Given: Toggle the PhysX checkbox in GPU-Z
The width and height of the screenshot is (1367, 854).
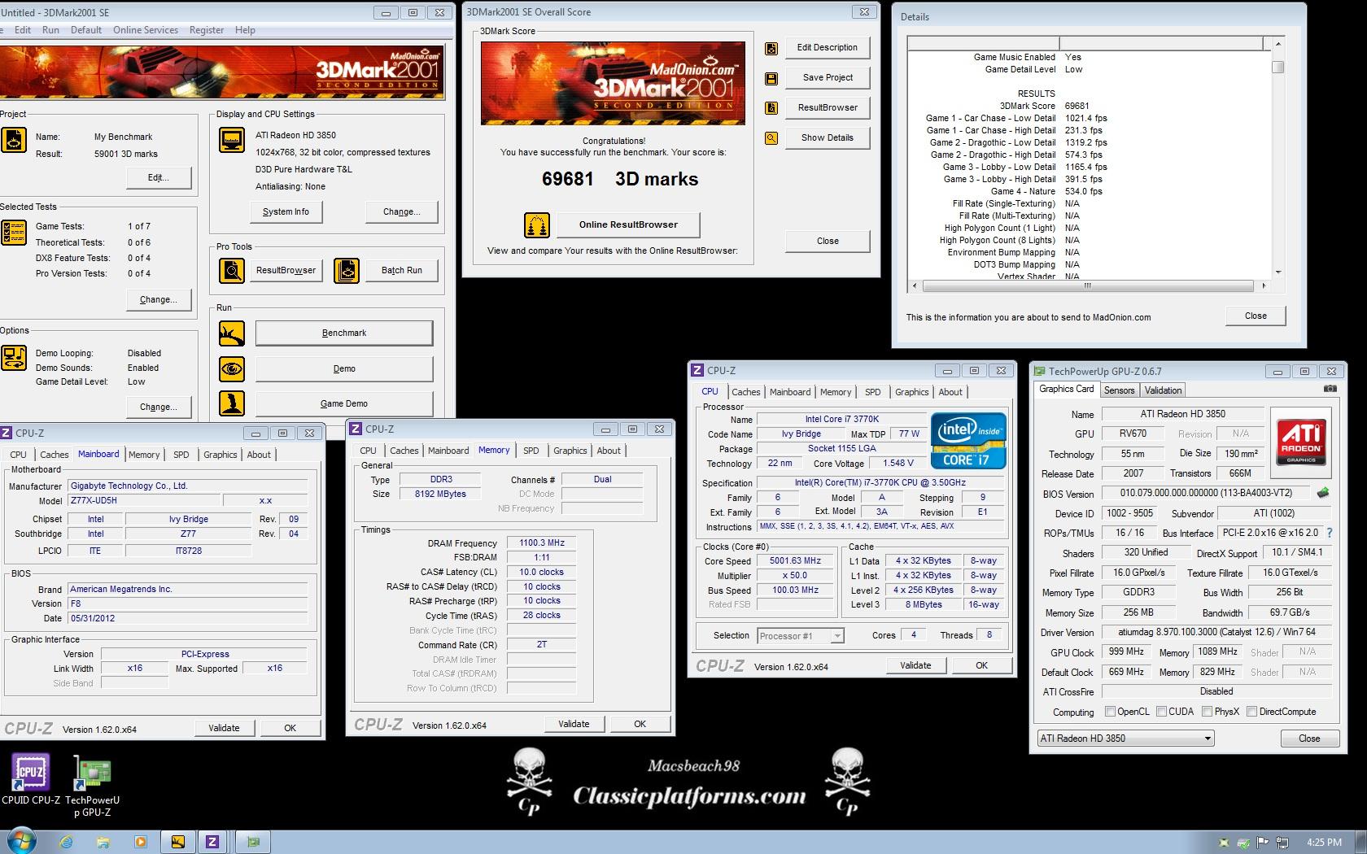Looking at the screenshot, I should 1207,712.
